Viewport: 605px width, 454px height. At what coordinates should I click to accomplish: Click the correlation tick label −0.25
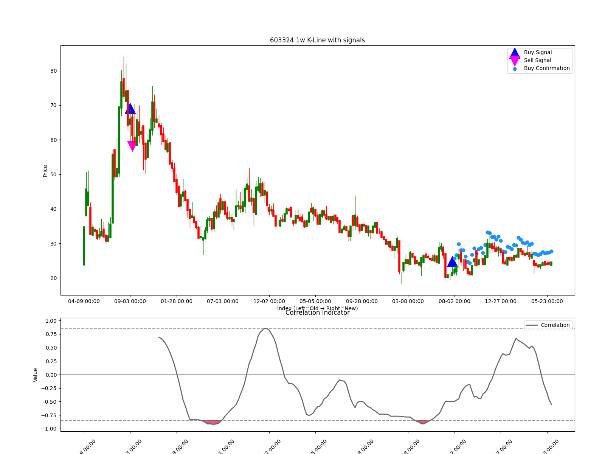pyautogui.click(x=49, y=388)
